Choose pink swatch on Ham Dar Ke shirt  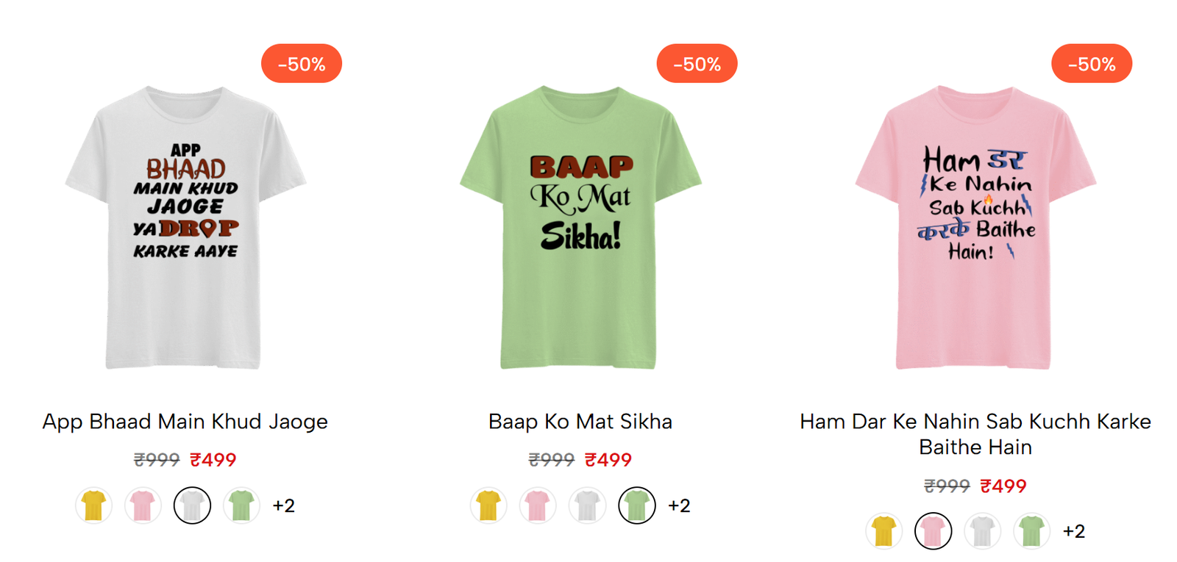933,531
